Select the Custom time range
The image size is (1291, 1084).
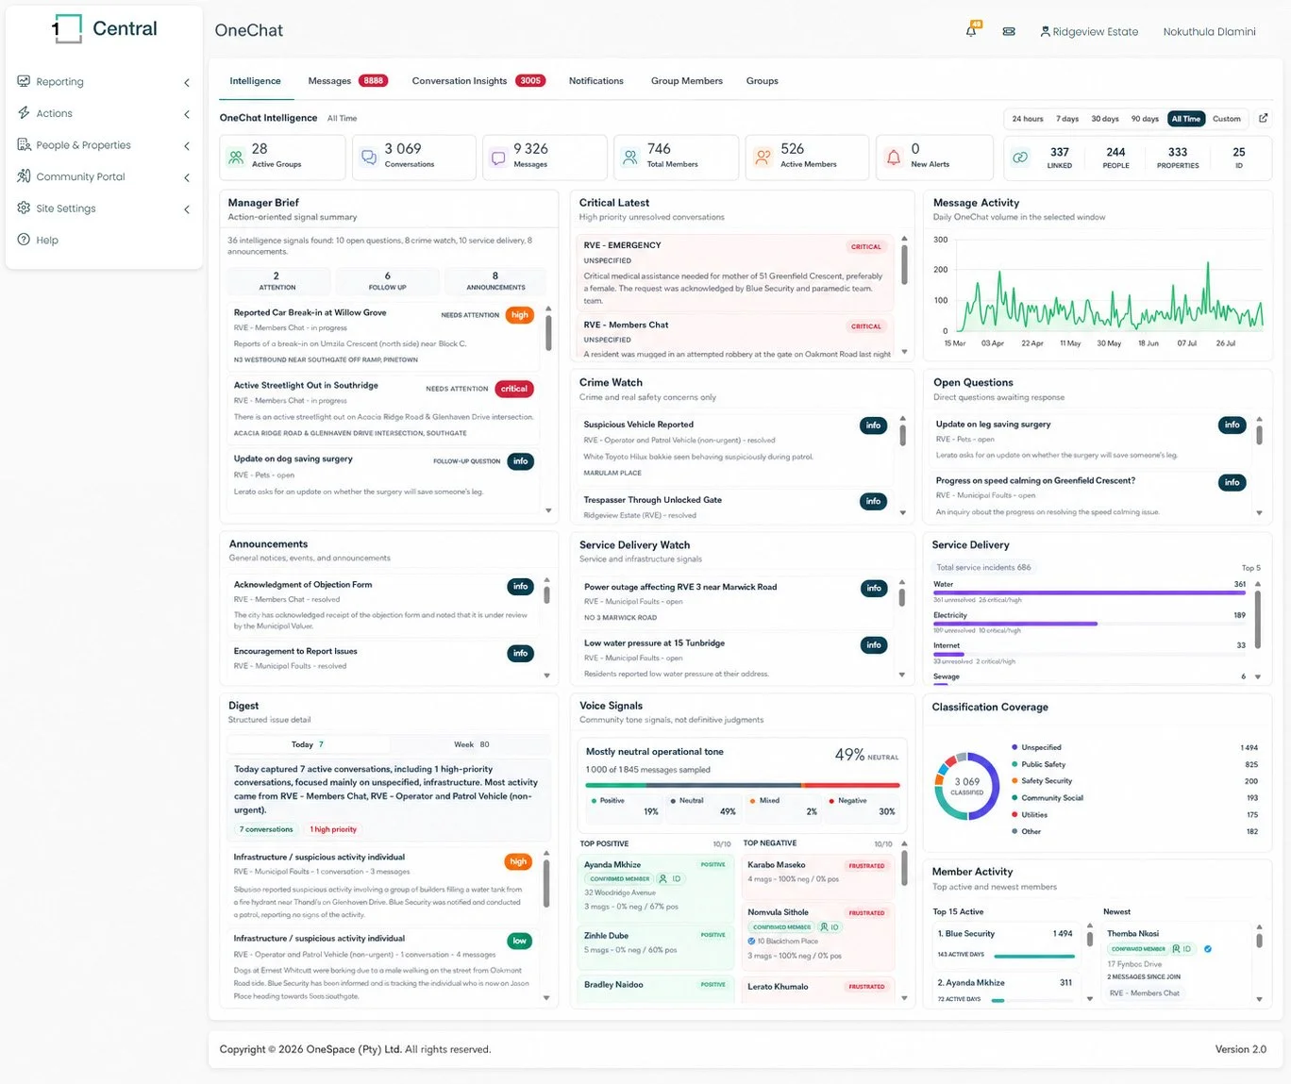click(x=1227, y=119)
